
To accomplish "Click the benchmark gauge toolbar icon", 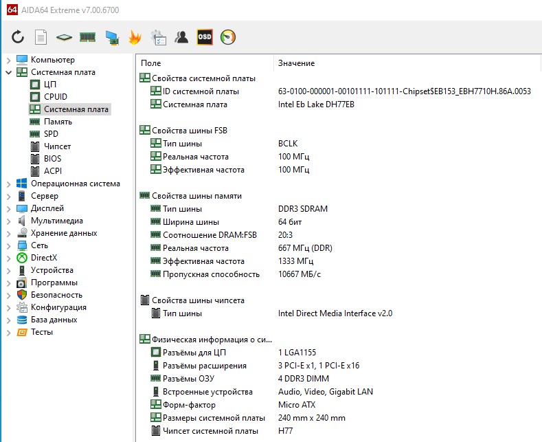I will pyautogui.click(x=228, y=37).
